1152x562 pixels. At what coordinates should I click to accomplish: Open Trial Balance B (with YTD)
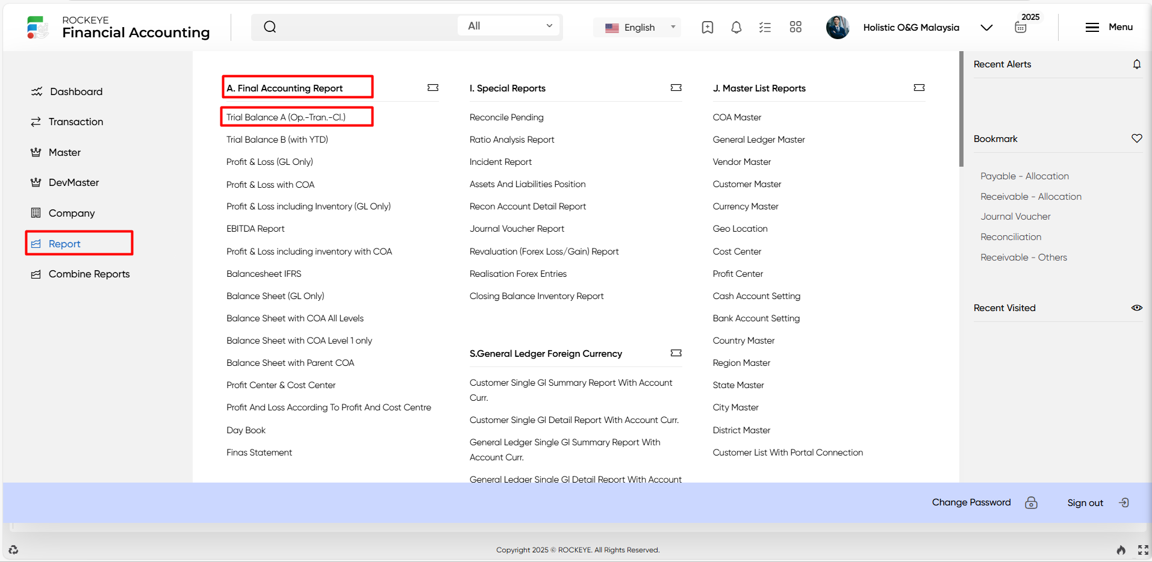tap(277, 140)
